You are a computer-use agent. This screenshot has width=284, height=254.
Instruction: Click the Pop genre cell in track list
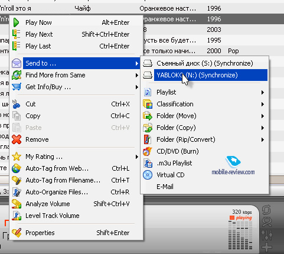tap(233, 51)
